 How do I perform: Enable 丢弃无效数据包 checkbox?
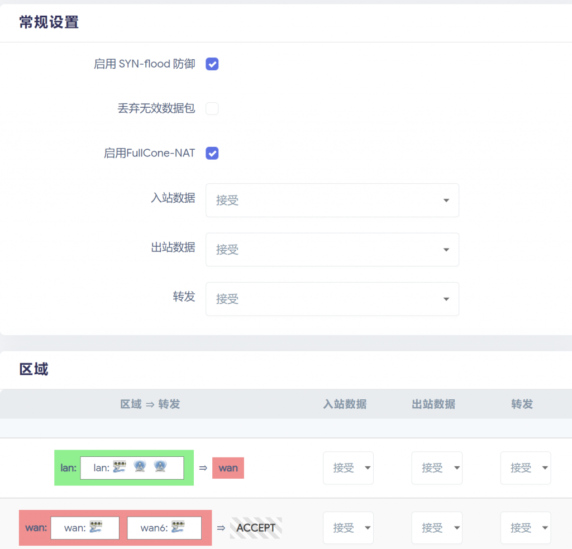[212, 109]
